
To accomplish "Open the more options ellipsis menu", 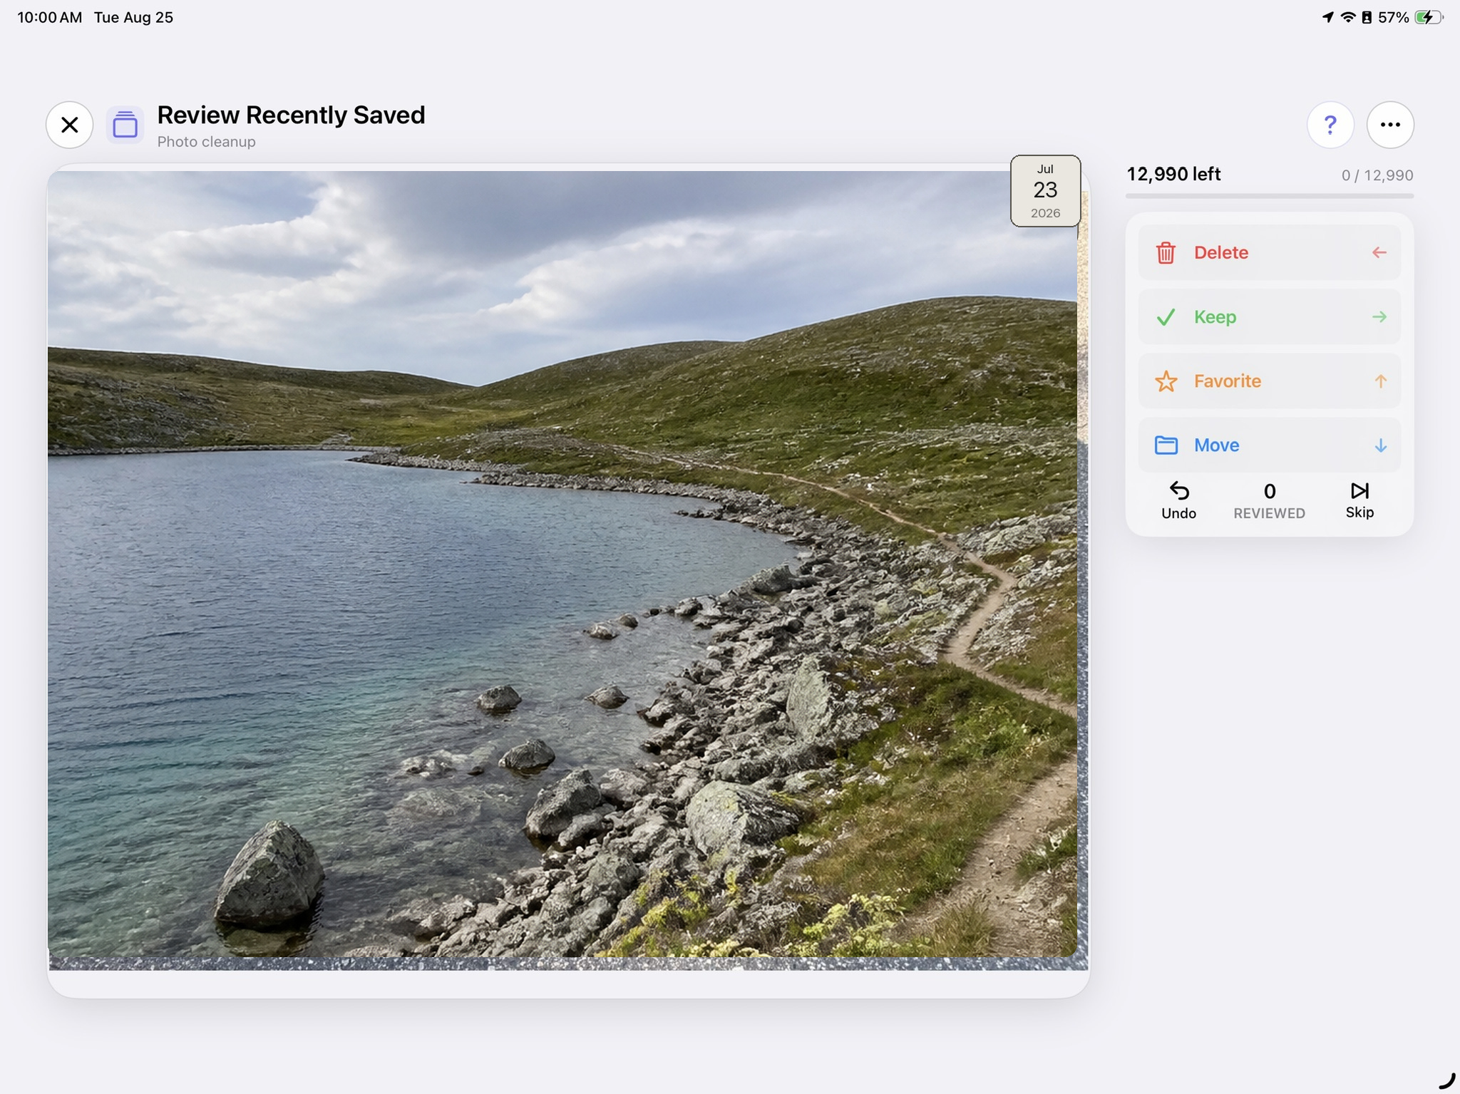I will click(x=1390, y=125).
